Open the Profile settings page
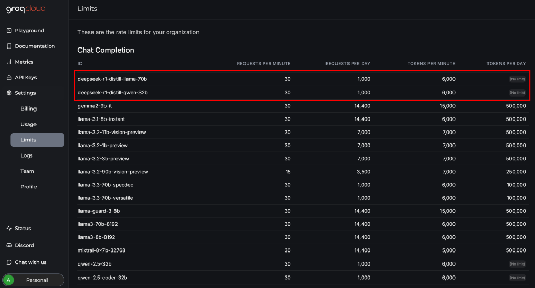535x288 pixels. [x=29, y=187]
